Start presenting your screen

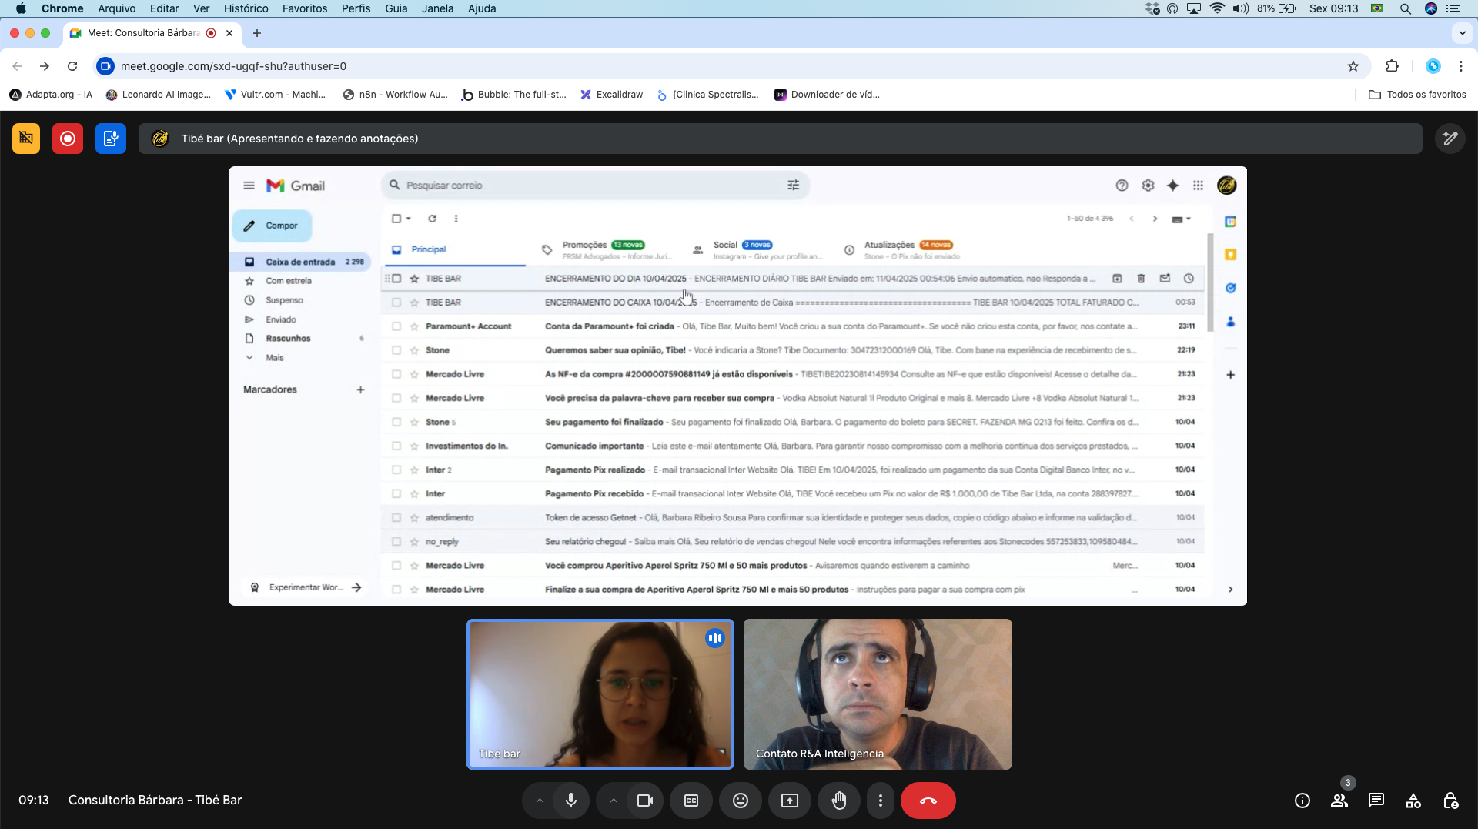[790, 801]
